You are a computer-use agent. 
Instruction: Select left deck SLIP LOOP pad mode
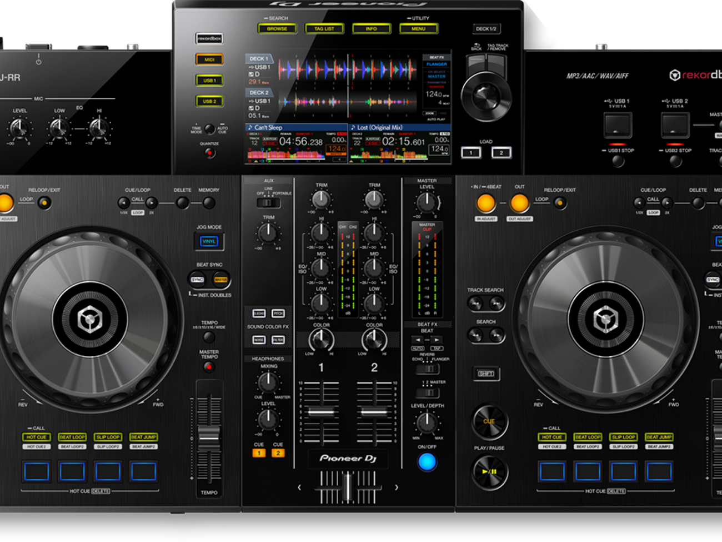point(108,437)
